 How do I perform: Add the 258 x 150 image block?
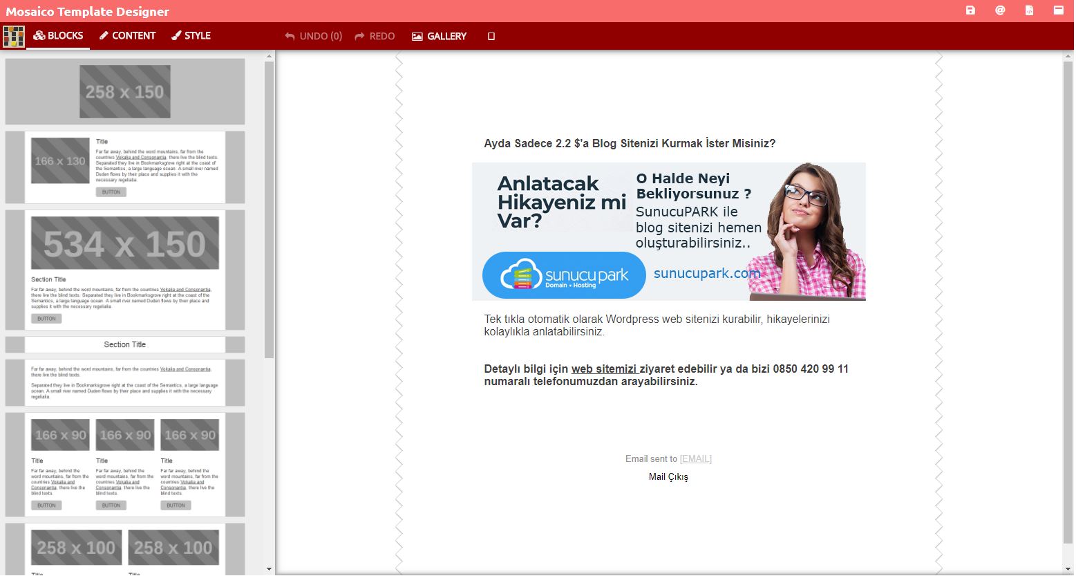[125, 92]
